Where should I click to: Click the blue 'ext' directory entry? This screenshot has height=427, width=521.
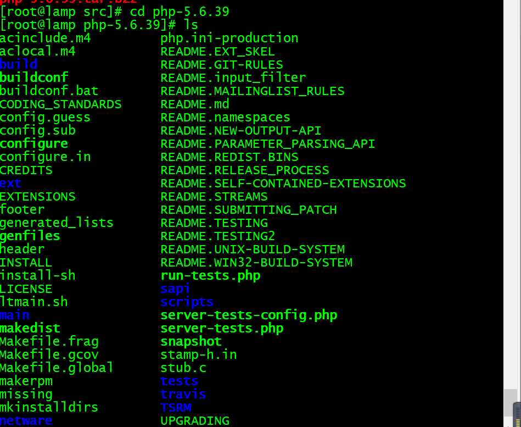[x=11, y=183]
